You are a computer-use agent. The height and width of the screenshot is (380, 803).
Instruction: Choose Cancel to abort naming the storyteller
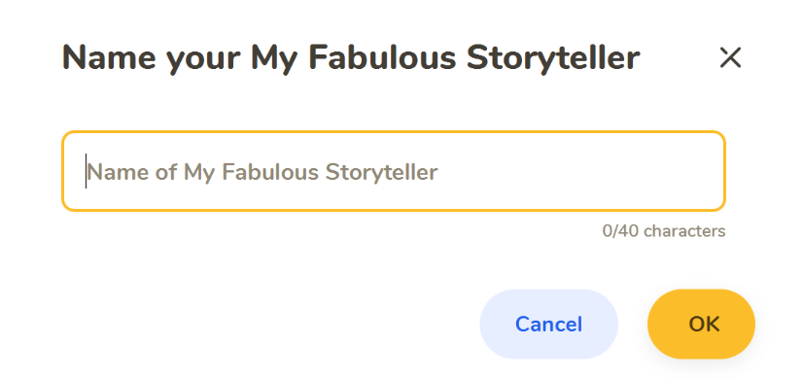click(548, 325)
